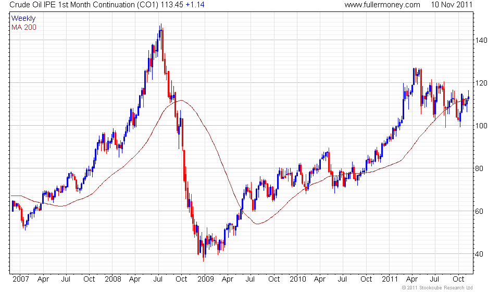Click the 80 price axis label
This screenshot has width=500, height=292.
pyautogui.click(x=479, y=168)
